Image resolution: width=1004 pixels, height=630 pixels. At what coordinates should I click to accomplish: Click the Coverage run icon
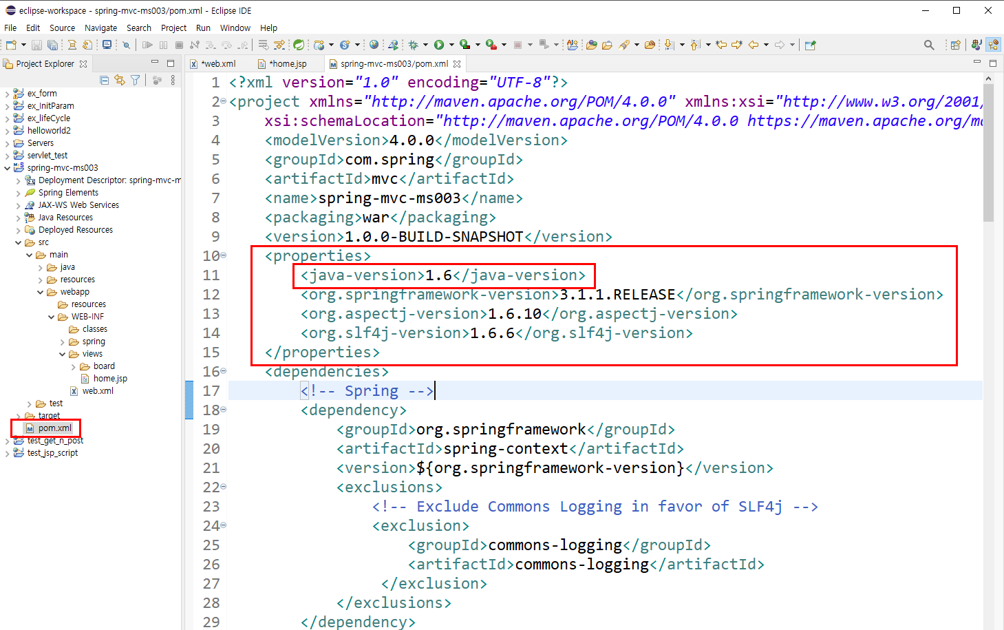(x=464, y=45)
